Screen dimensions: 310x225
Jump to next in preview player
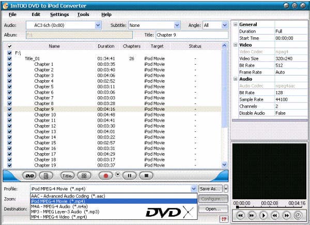pyautogui.click(x=252, y=216)
